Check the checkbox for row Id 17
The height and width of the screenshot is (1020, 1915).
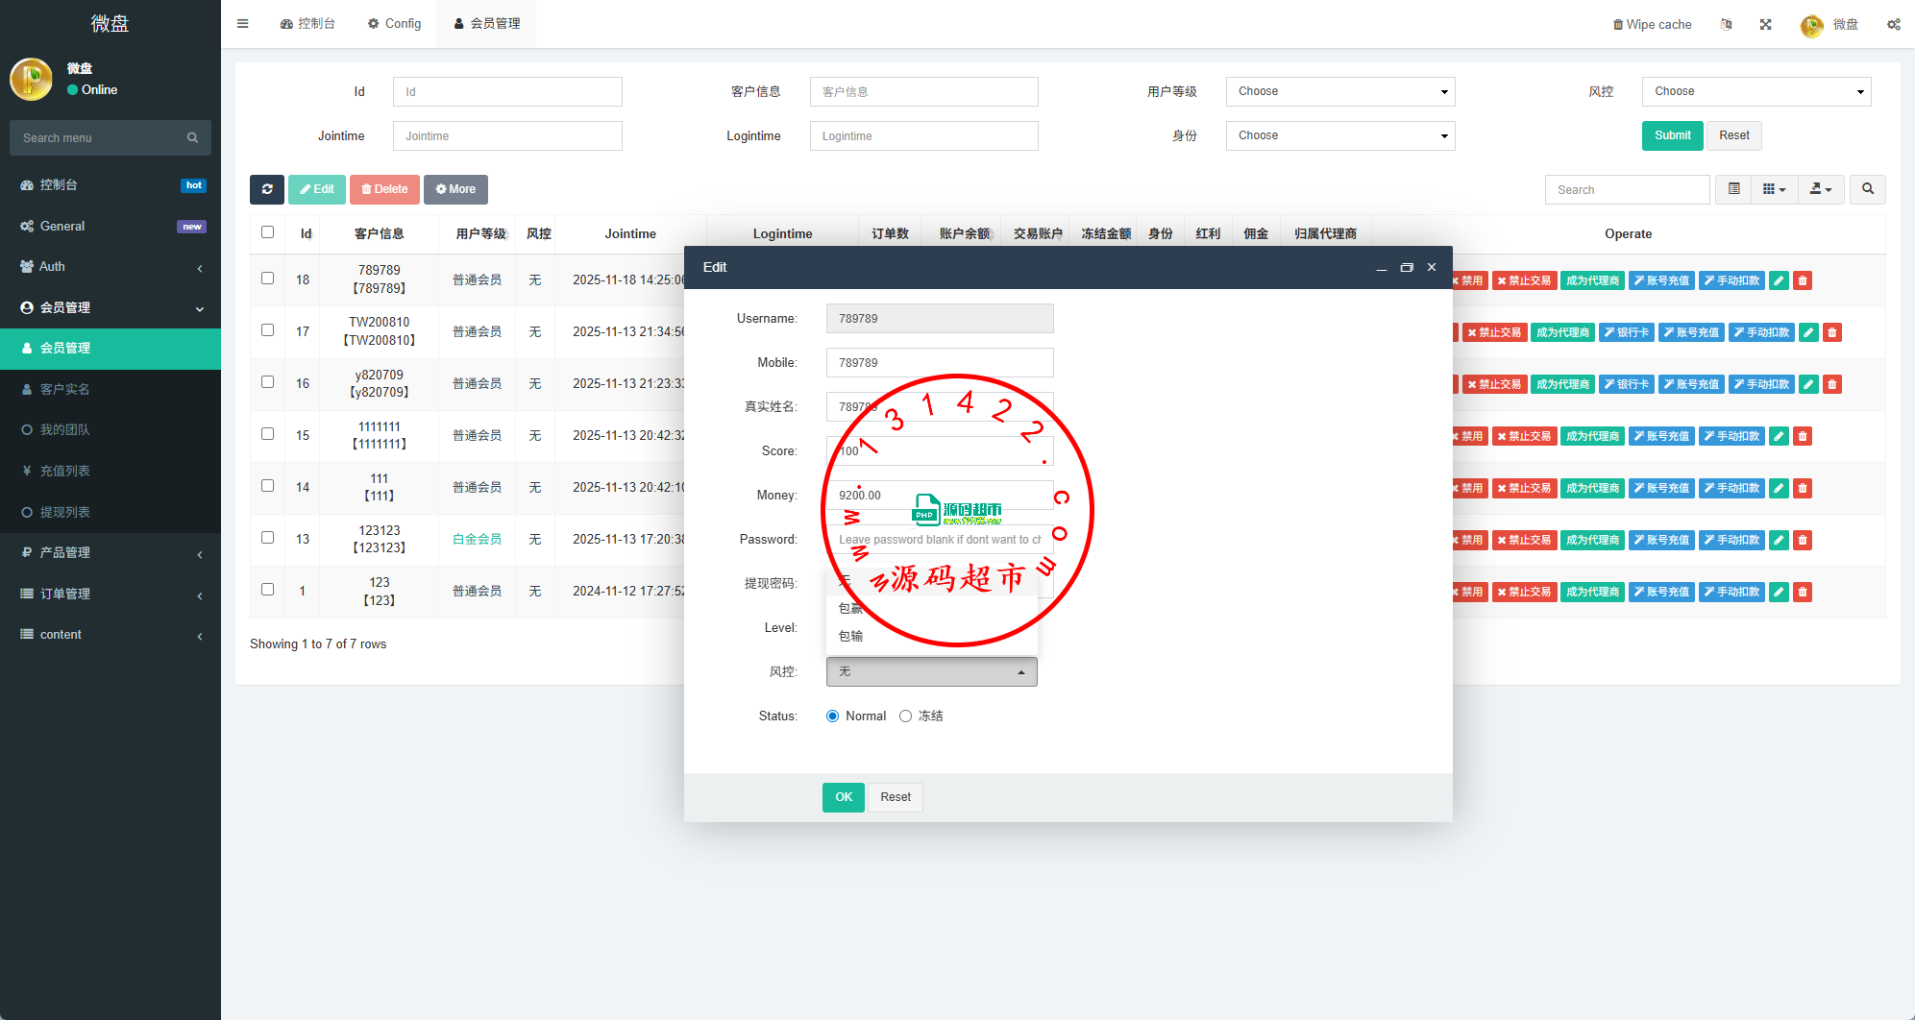(x=267, y=330)
